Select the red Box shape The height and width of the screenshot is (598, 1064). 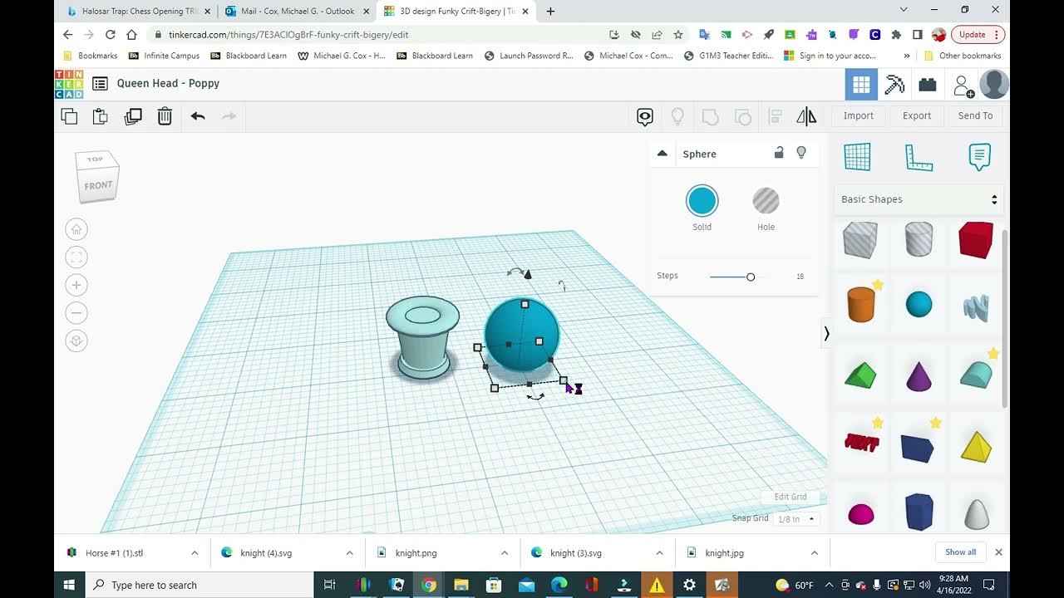coord(976,240)
